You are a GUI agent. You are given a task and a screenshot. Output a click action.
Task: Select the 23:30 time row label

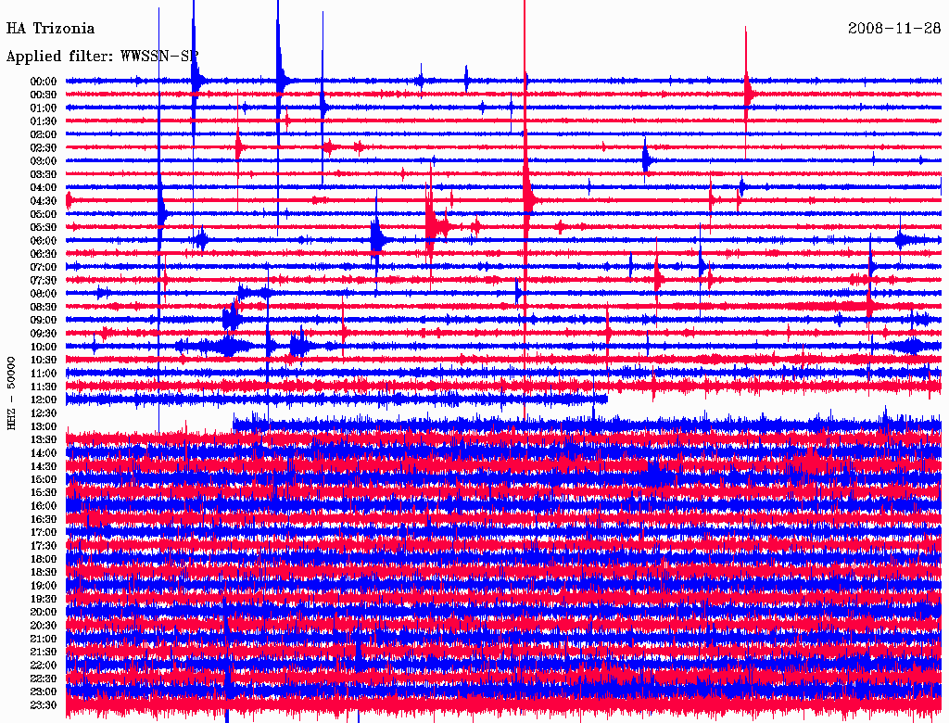pos(44,705)
